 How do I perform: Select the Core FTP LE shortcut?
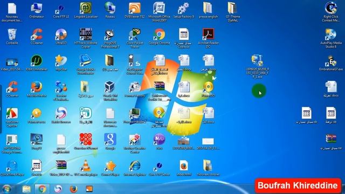coord(61,10)
